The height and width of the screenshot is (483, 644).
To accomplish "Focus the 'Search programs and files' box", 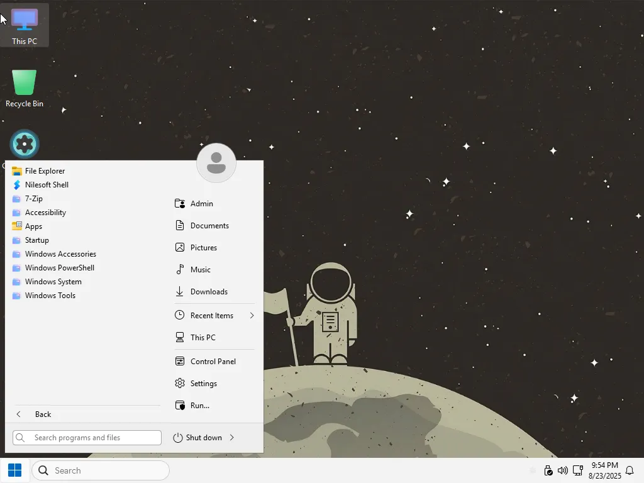I will coord(87,438).
